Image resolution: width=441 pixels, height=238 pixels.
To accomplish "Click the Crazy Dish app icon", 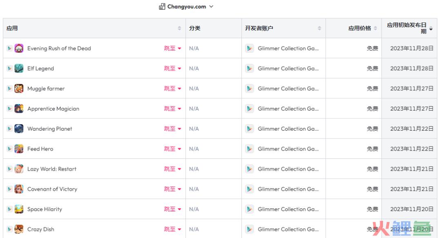I will [x=19, y=229].
